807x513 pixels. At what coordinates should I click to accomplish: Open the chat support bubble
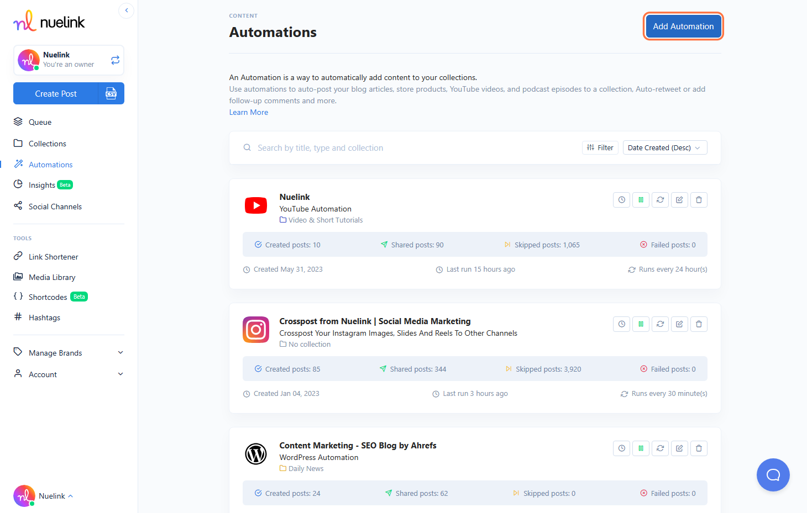point(773,475)
